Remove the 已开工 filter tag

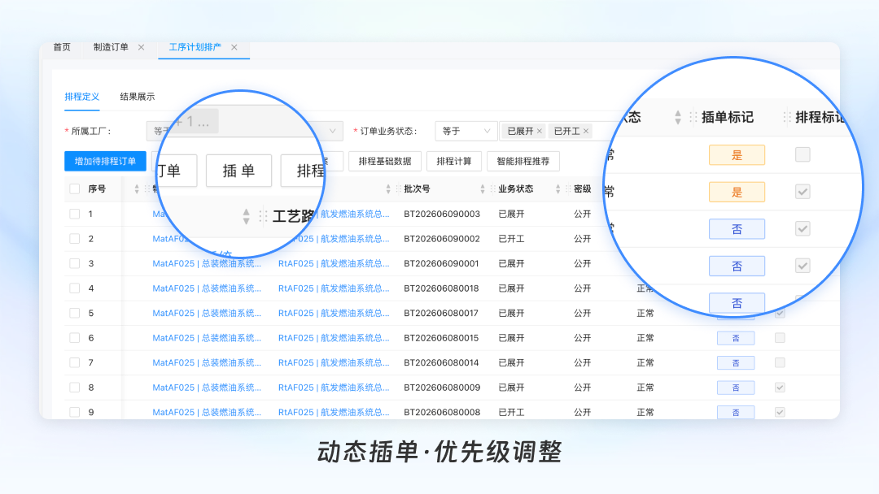(586, 131)
